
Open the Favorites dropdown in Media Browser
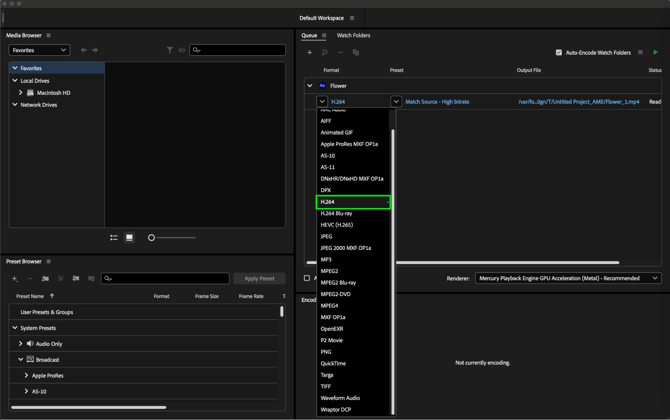(39, 50)
